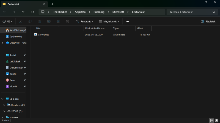Screen dimensions: 220x123
Task: Go back with the left arrow
Action: (4, 12)
